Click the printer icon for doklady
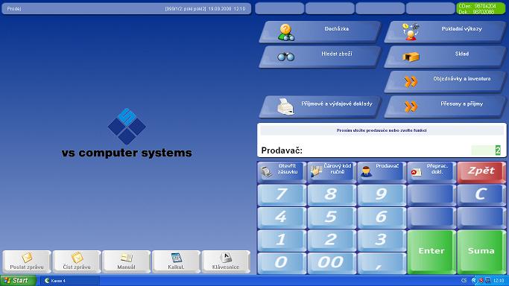The width and height of the screenshot is (509, 286). [286, 107]
